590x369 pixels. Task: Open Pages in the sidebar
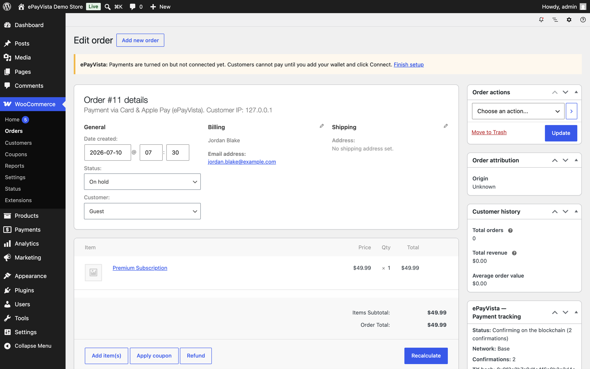pos(33,72)
